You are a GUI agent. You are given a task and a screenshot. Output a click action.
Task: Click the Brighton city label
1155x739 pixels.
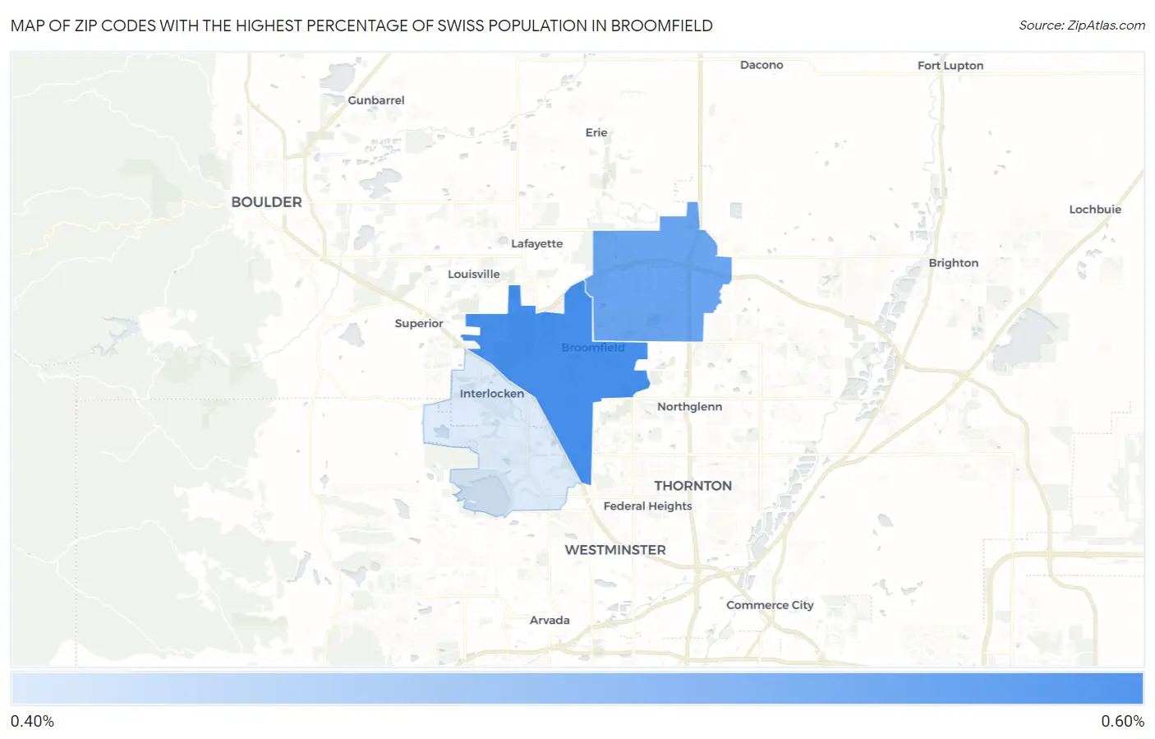(x=954, y=263)
